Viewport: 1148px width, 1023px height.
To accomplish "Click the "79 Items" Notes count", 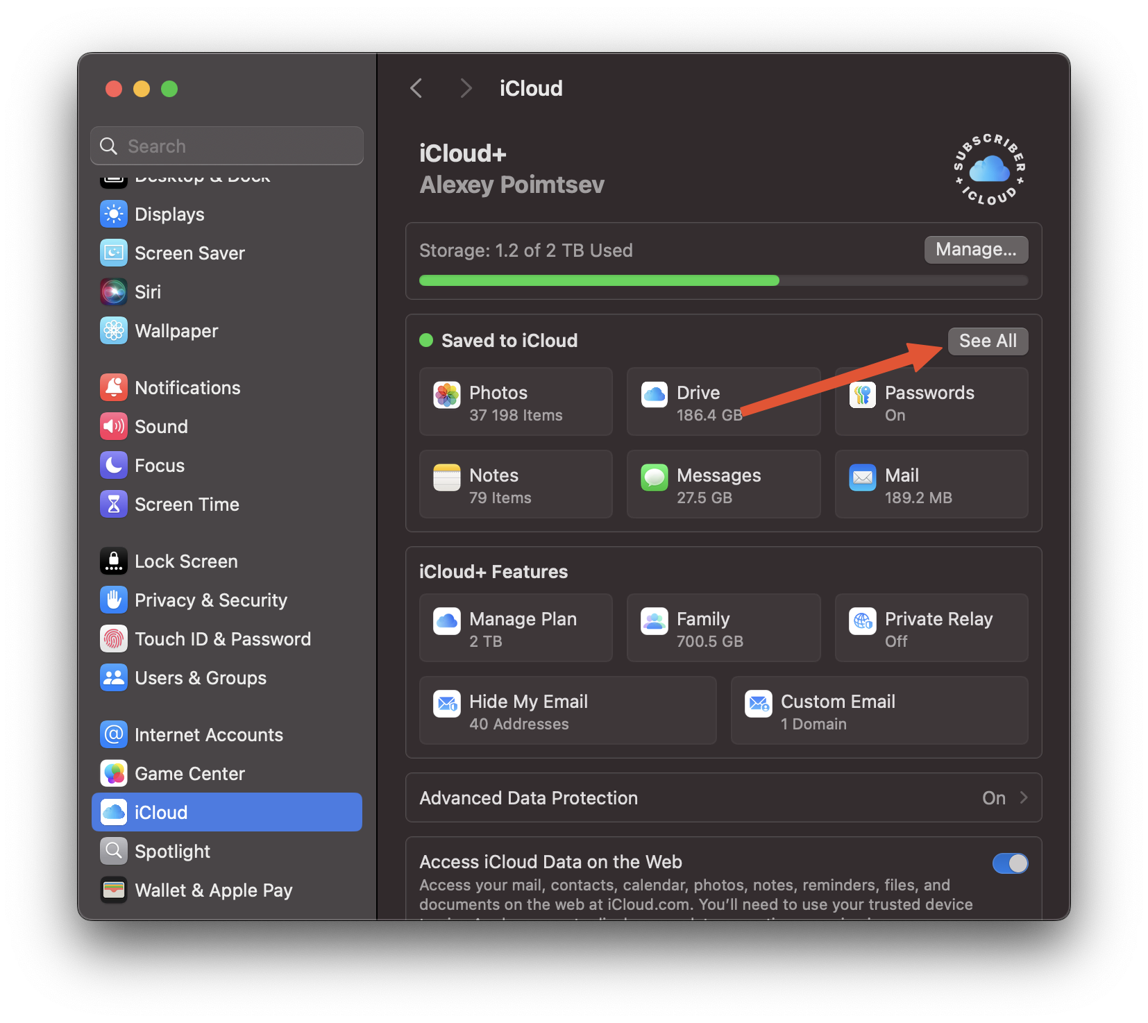I will 500,498.
